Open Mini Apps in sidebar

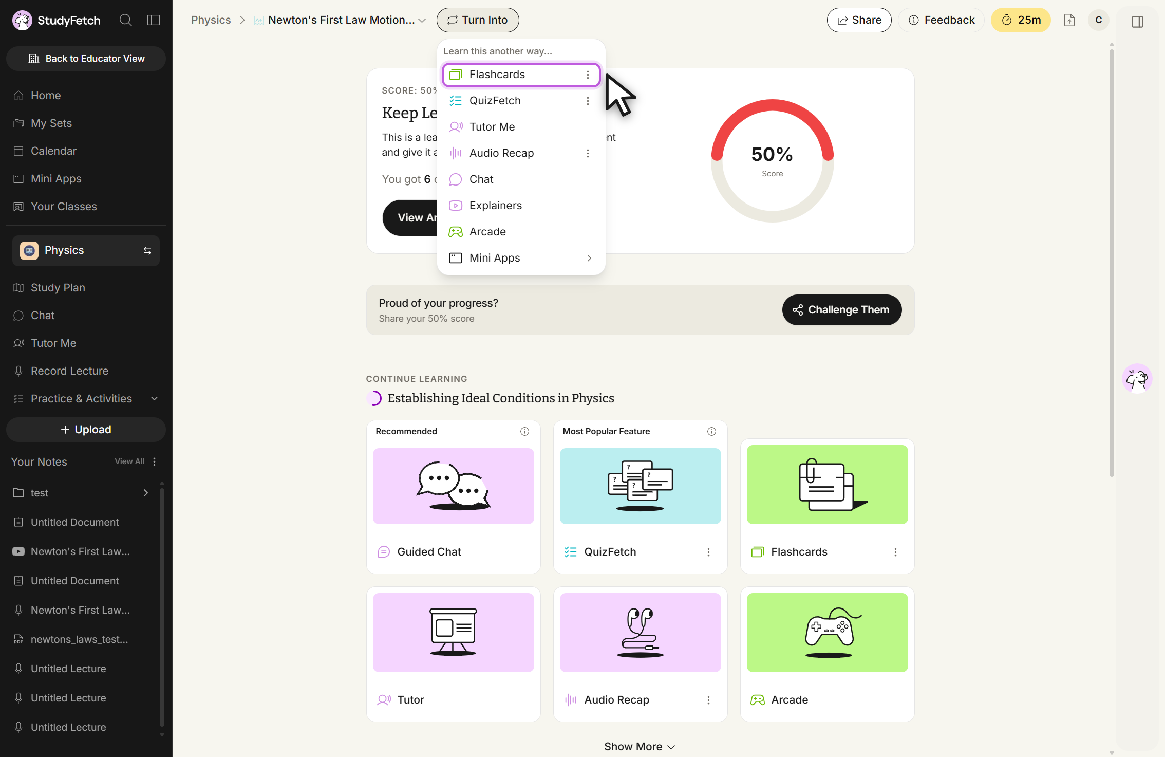click(86, 179)
